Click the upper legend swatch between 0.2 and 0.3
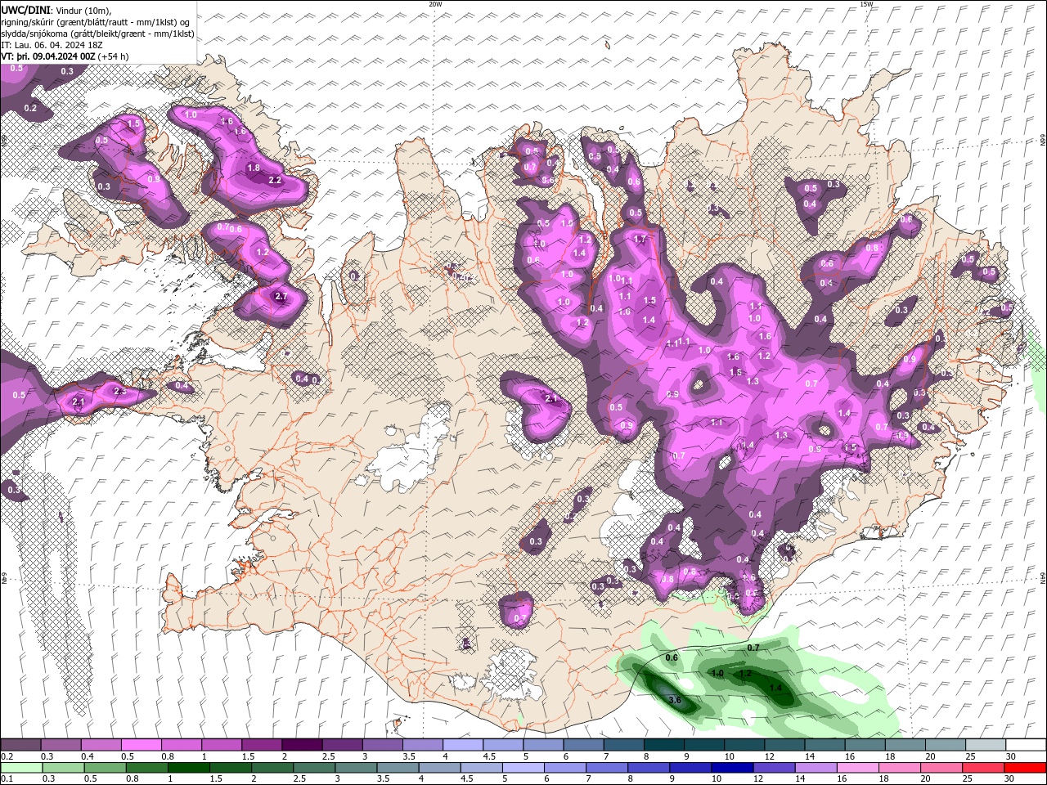This screenshot has height=785, width=1047. point(20,745)
